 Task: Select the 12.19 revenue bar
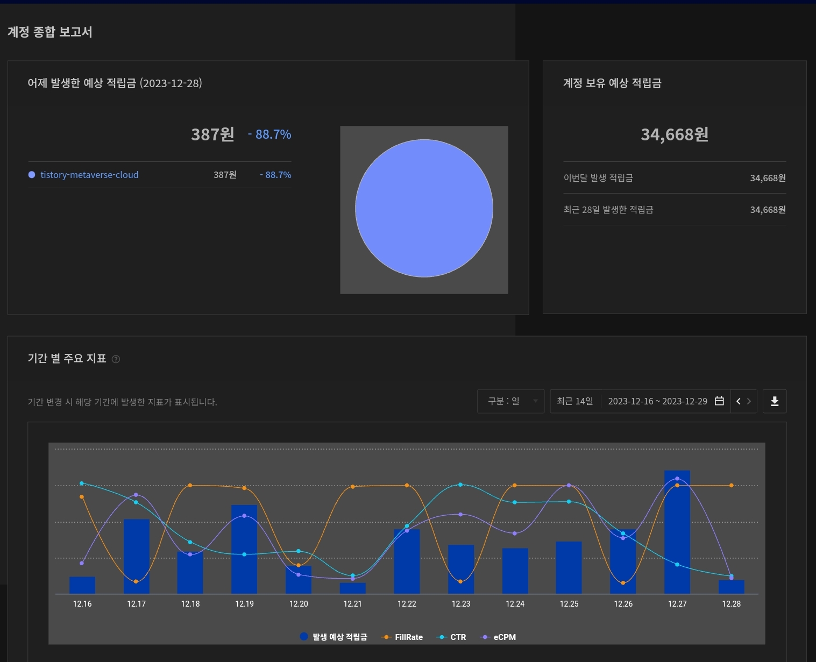[244, 549]
